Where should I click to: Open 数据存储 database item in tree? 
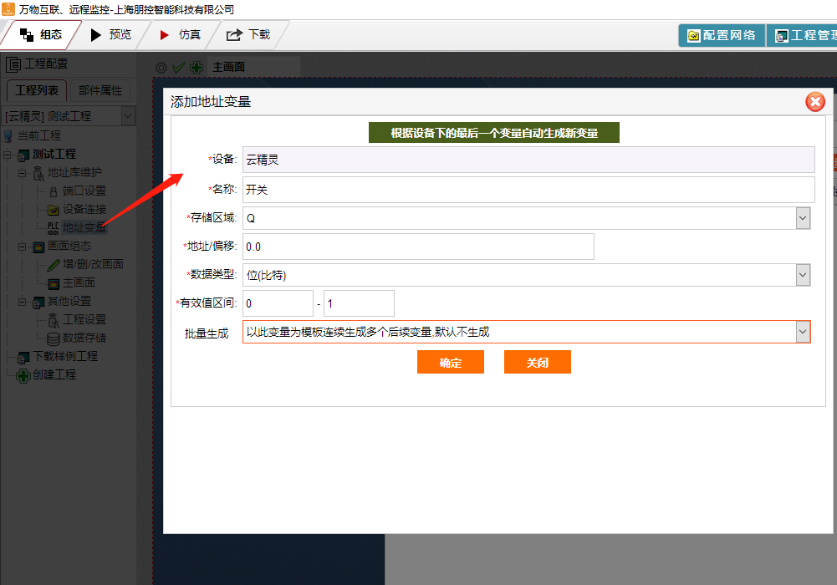[84, 338]
